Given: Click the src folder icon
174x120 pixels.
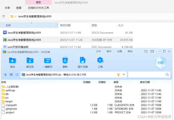Looking at the screenshot, I should (x=3, y=98).
